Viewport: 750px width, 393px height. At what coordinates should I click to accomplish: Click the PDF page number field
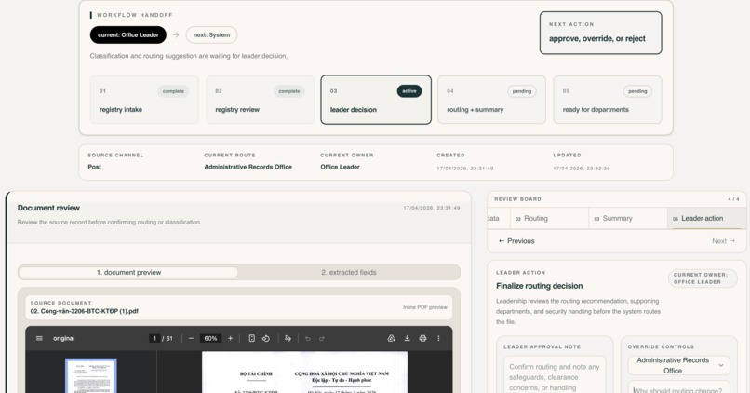(x=154, y=338)
